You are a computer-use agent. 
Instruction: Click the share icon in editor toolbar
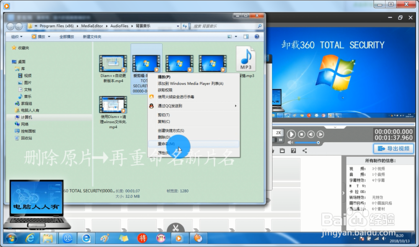[305, 151]
